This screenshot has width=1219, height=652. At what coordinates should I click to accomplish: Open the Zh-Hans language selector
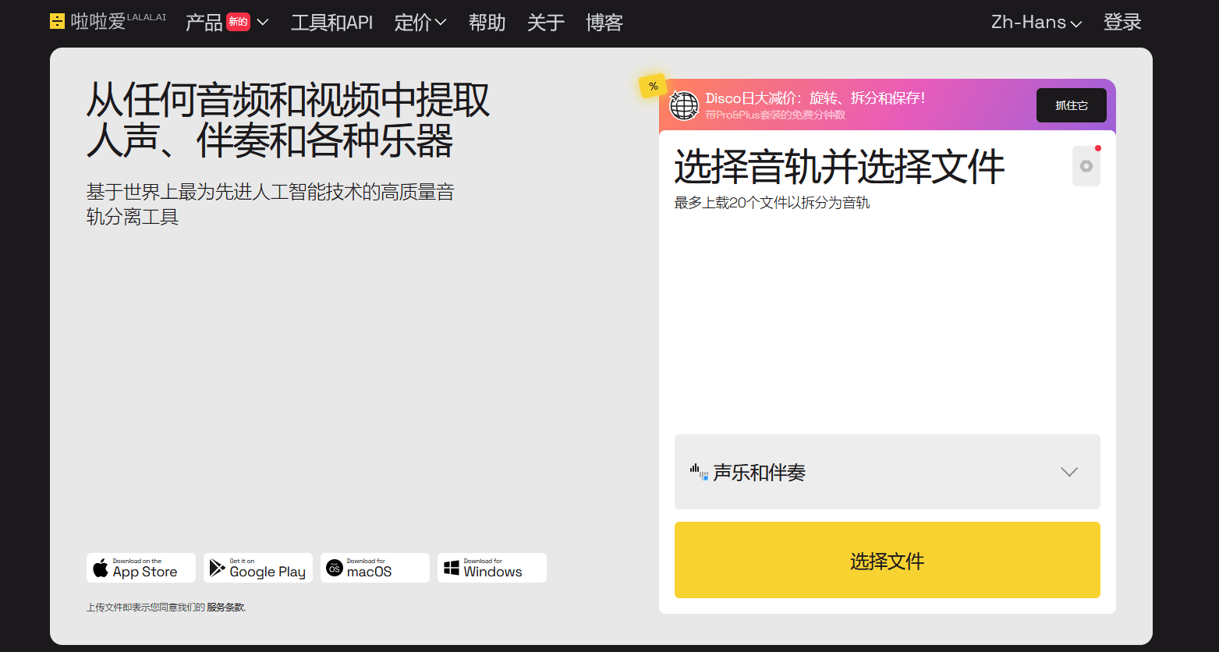point(1036,23)
